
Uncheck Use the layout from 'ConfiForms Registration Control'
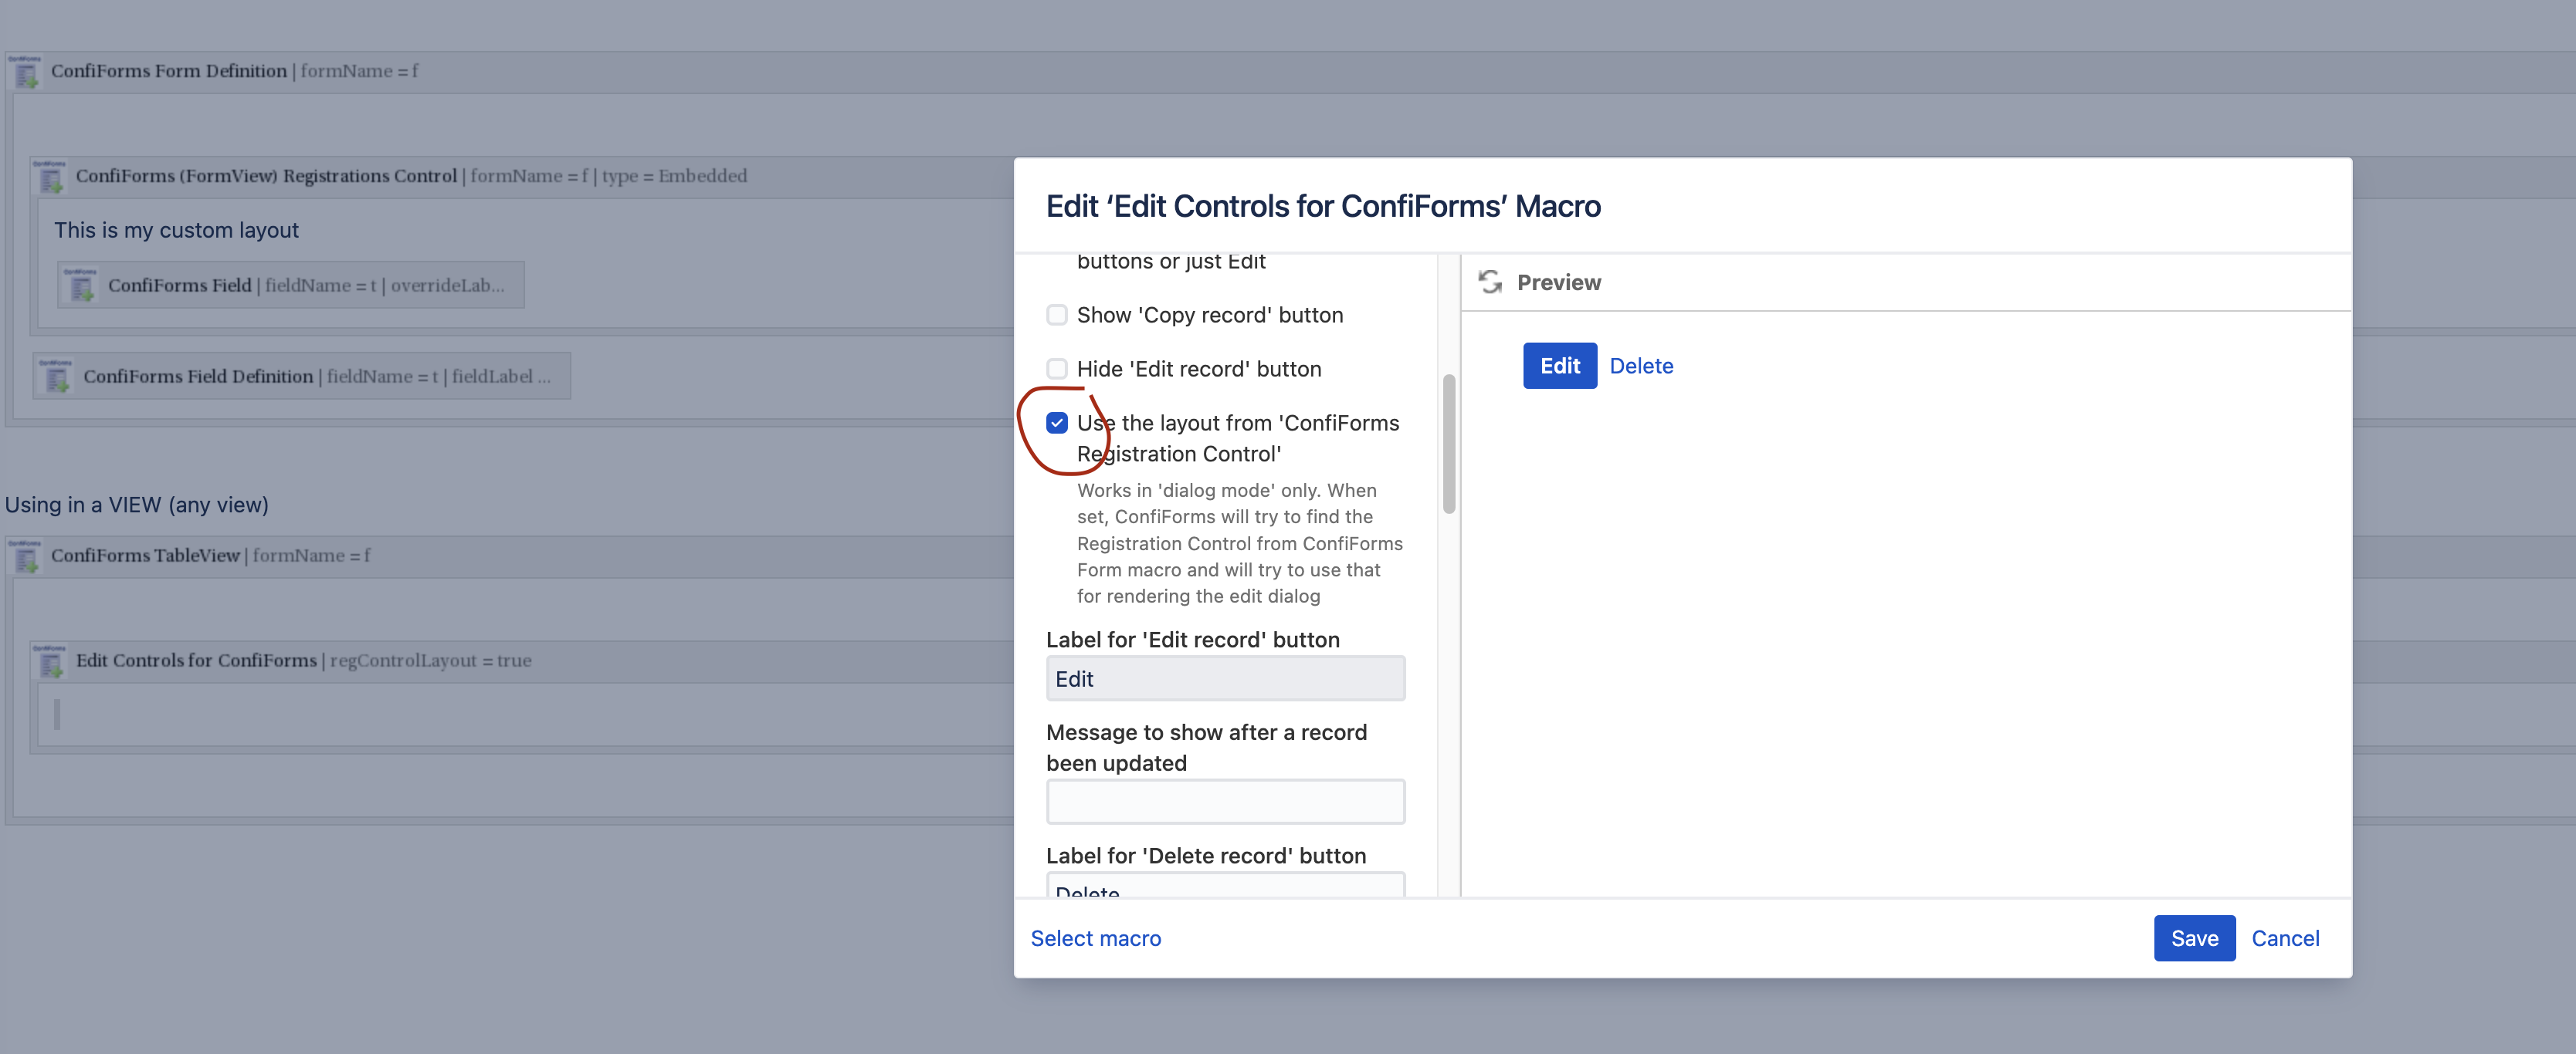click(1057, 423)
